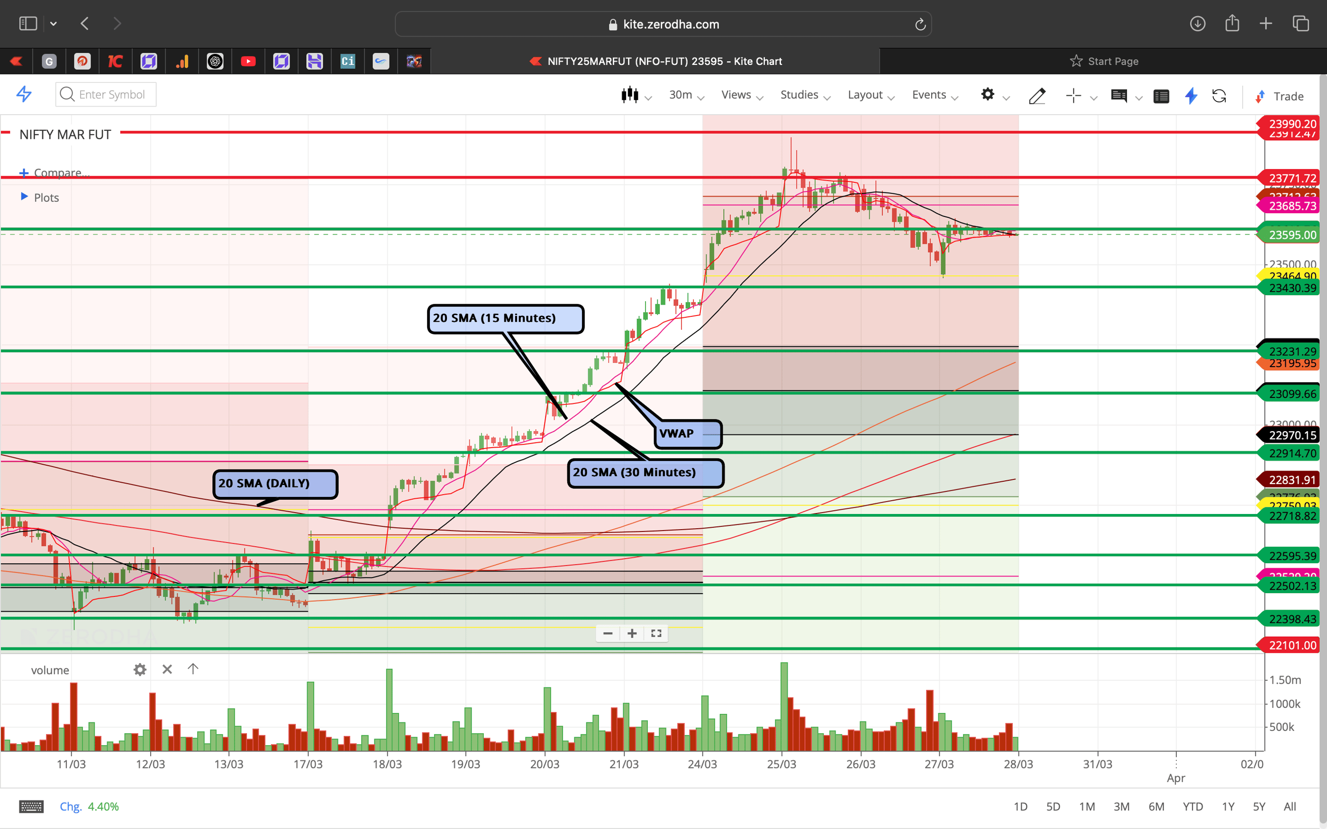
Task: Open chart settings gear
Action: coord(988,94)
